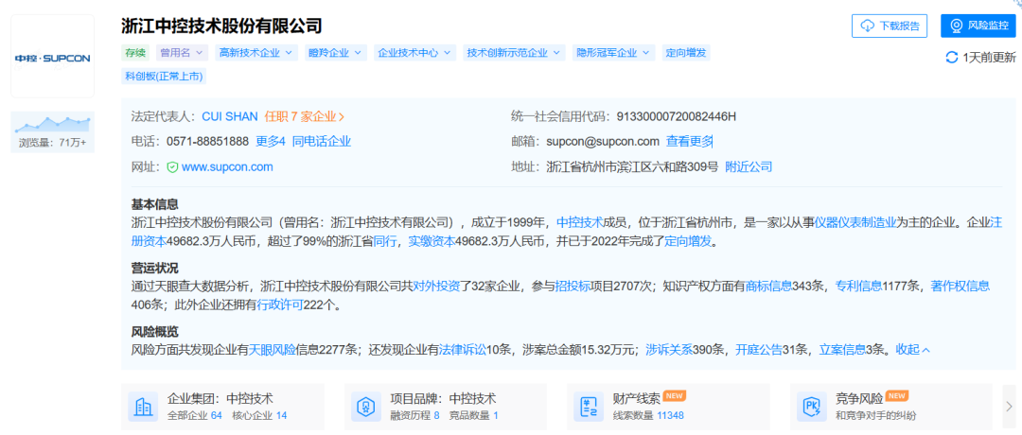Image resolution: width=1022 pixels, height=435 pixels.
Task: Open 定向增发 link in 基本信息 paragraph
Action: pos(687,241)
